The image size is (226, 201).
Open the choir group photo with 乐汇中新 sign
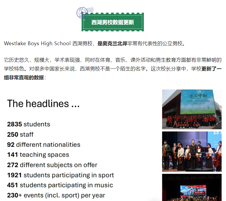coord(192,109)
